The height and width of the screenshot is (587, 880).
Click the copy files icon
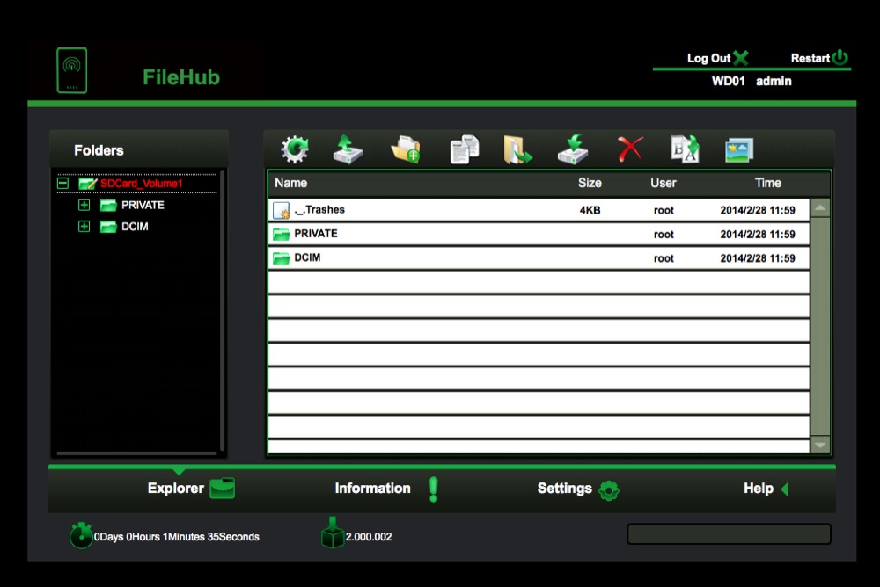(x=464, y=149)
